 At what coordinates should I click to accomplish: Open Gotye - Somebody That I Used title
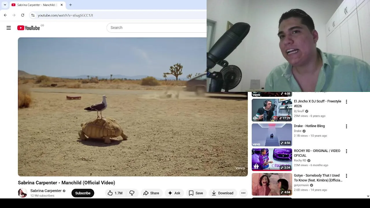point(318,178)
